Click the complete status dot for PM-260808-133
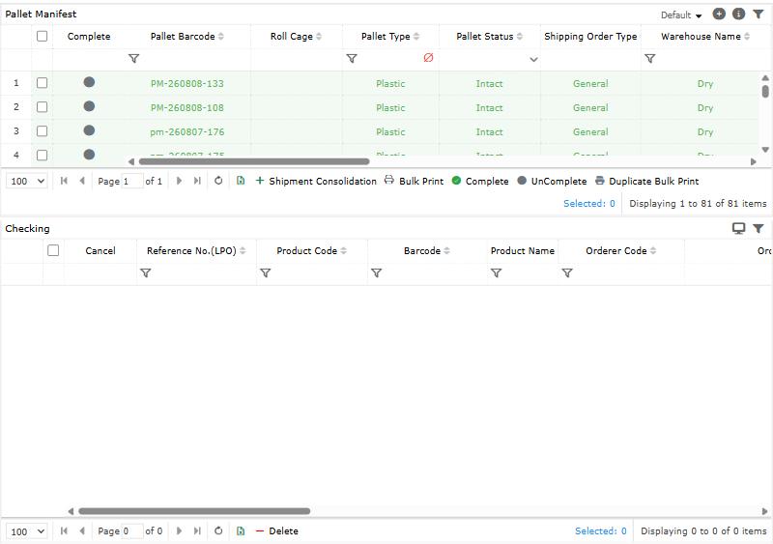 [x=89, y=82]
